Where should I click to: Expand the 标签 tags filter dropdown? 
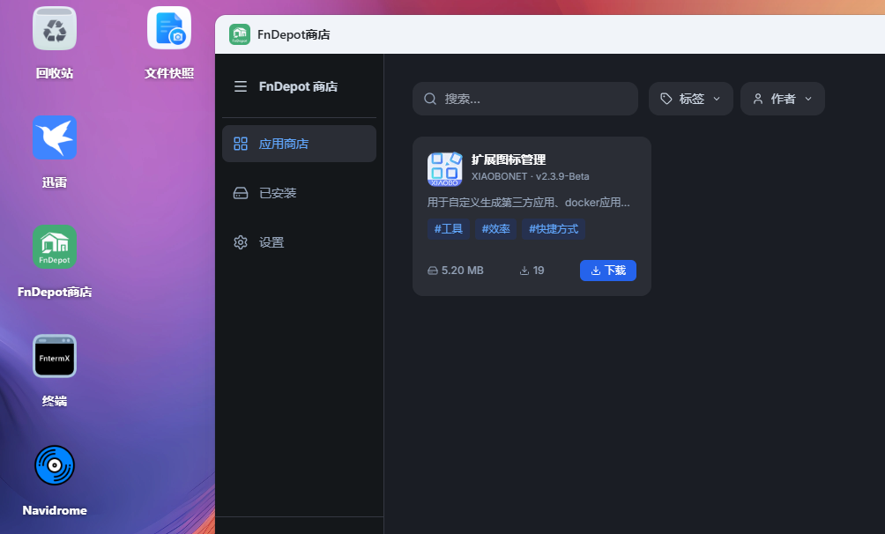click(x=691, y=99)
